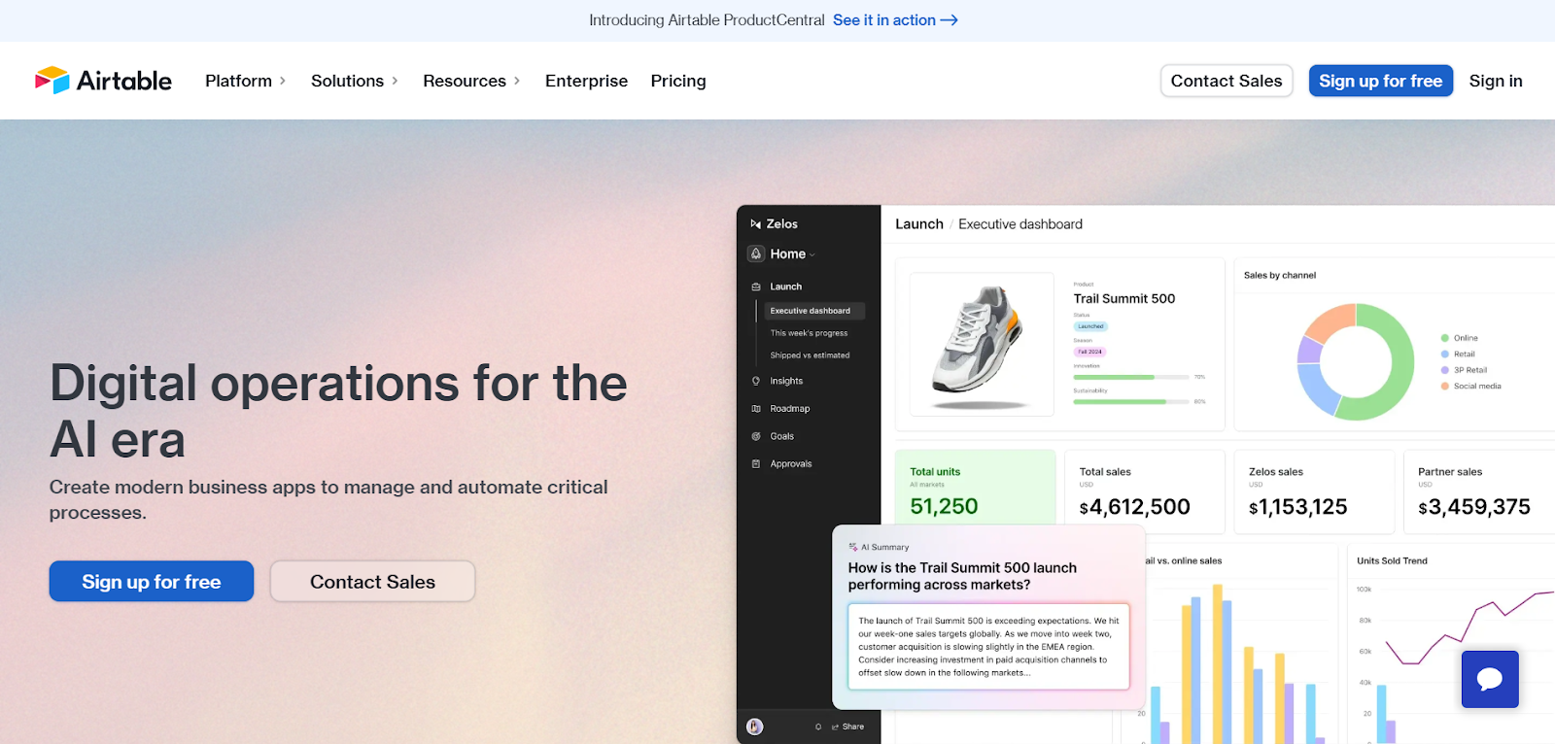The height and width of the screenshot is (744, 1555).
Task: Click the Launch sidebar icon
Action: tap(756, 287)
